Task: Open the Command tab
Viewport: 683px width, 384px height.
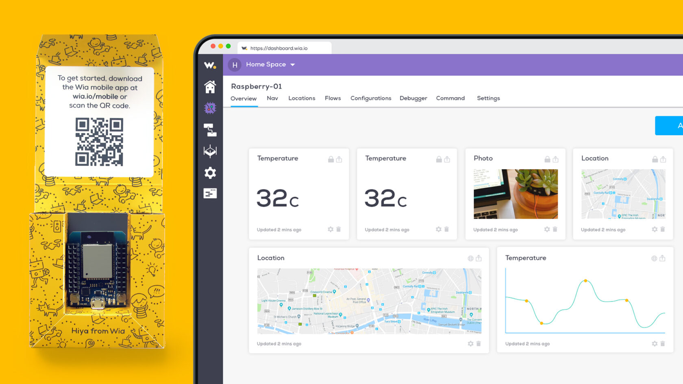Action: pos(450,98)
